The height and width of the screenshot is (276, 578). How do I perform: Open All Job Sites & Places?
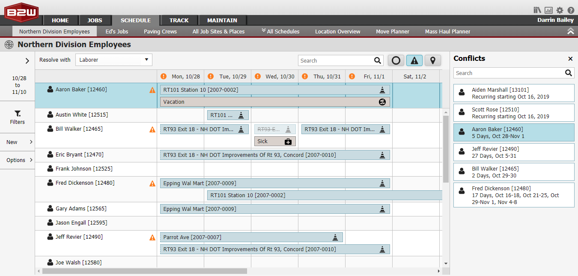pos(218,31)
